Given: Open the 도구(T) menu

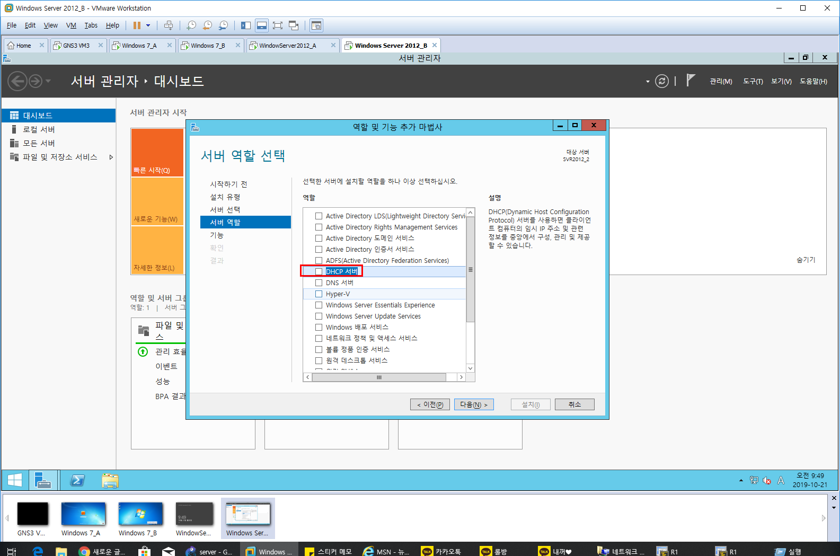Looking at the screenshot, I should (753, 81).
